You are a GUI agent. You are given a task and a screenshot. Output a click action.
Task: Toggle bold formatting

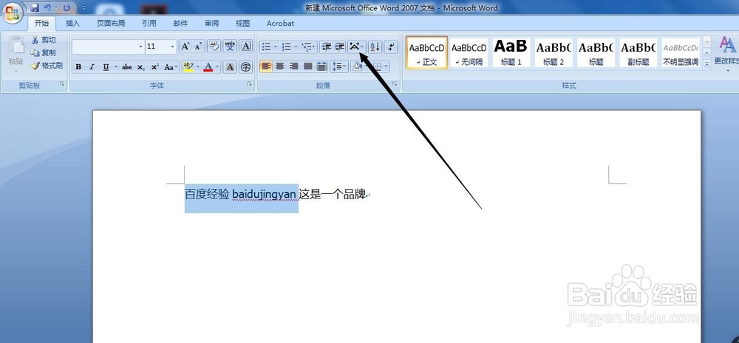[79, 67]
